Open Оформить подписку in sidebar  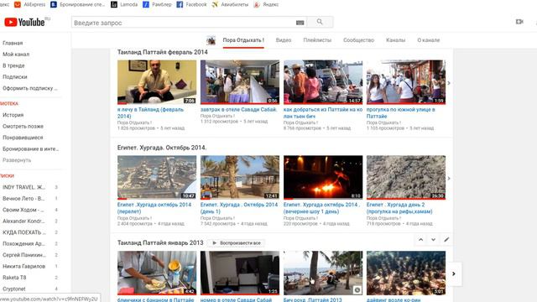pos(30,88)
